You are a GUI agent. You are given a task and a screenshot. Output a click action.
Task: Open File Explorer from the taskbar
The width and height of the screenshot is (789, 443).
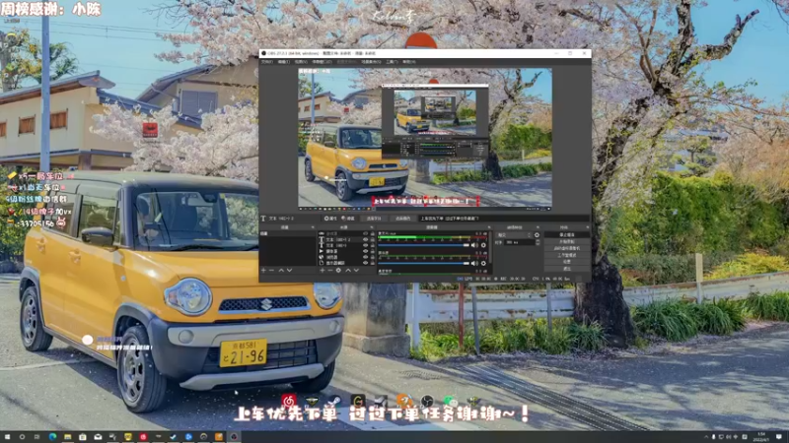tap(67, 437)
